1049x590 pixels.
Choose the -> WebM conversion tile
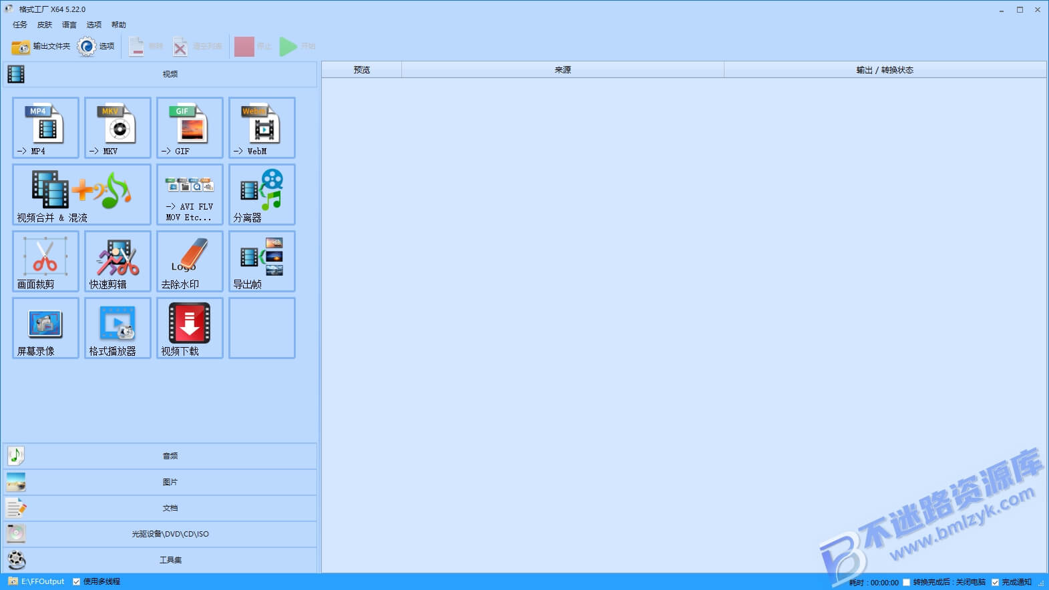262,127
